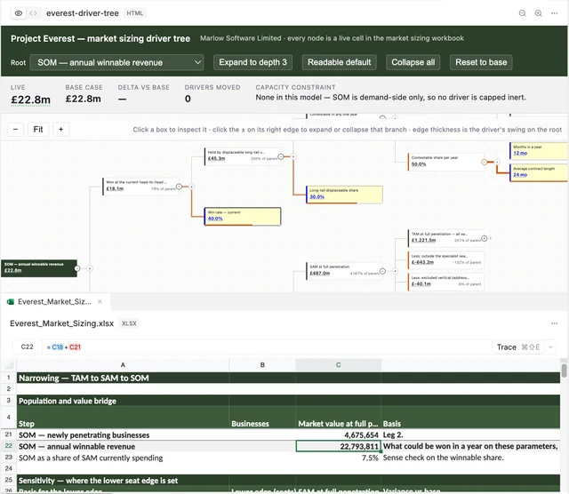This screenshot has width=569, height=494.
Task: Click the 40.0% win rate value
Action: click(x=215, y=219)
